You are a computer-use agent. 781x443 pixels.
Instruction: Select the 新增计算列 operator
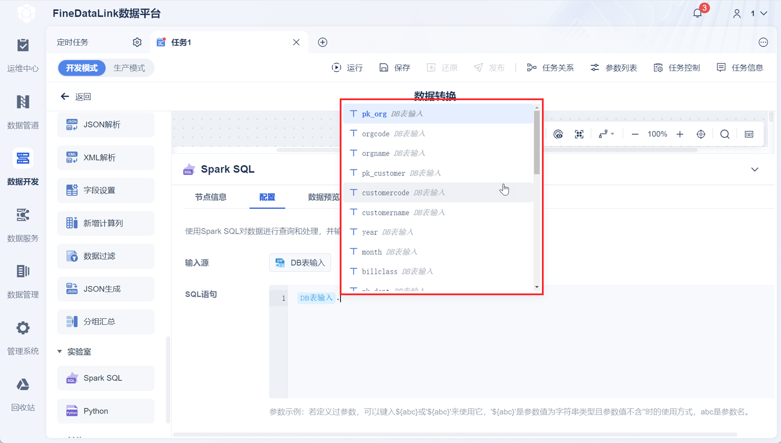point(106,223)
